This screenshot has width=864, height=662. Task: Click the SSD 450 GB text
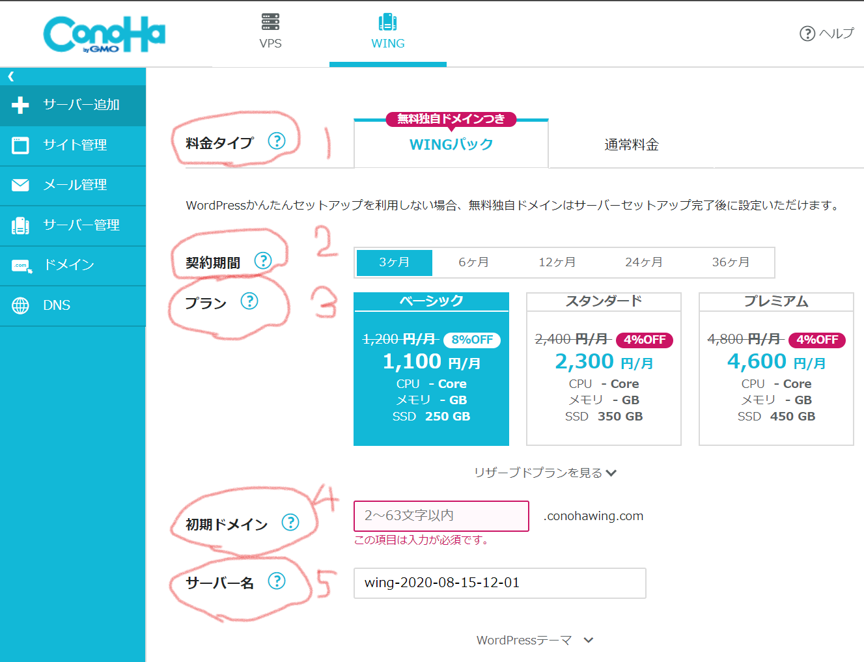click(776, 417)
